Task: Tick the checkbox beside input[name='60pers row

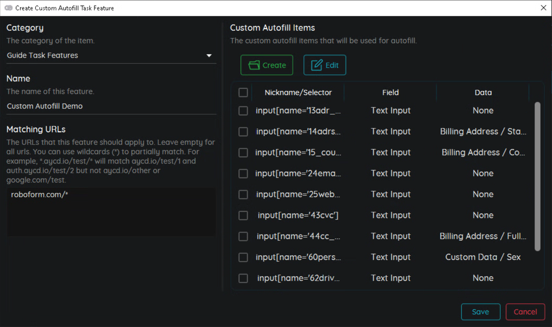Action: pos(243,257)
